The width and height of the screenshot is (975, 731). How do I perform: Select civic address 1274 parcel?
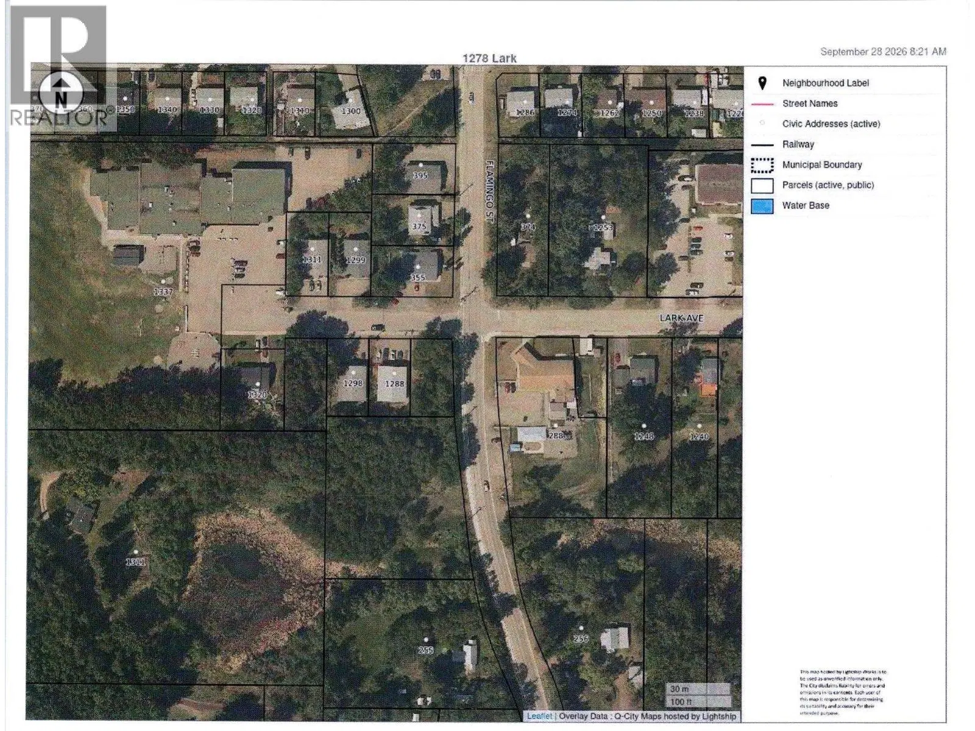click(x=567, y=113)
